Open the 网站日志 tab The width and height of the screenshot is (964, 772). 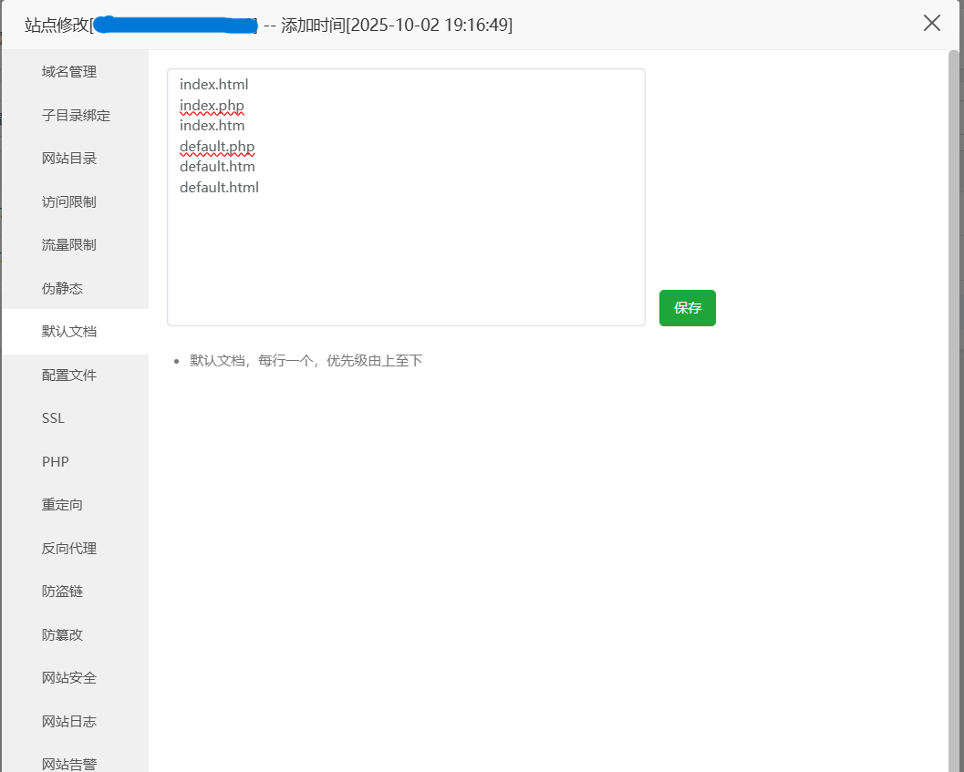pos(69,722)
